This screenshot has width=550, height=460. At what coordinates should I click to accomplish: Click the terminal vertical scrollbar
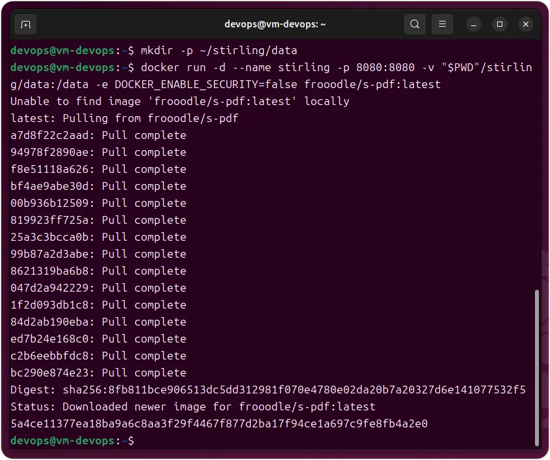coord(537,367)
